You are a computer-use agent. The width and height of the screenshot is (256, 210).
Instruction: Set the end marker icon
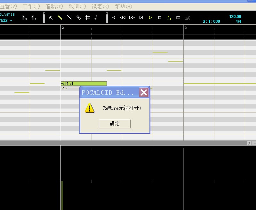pyautogui.click(x=34, y=18)
